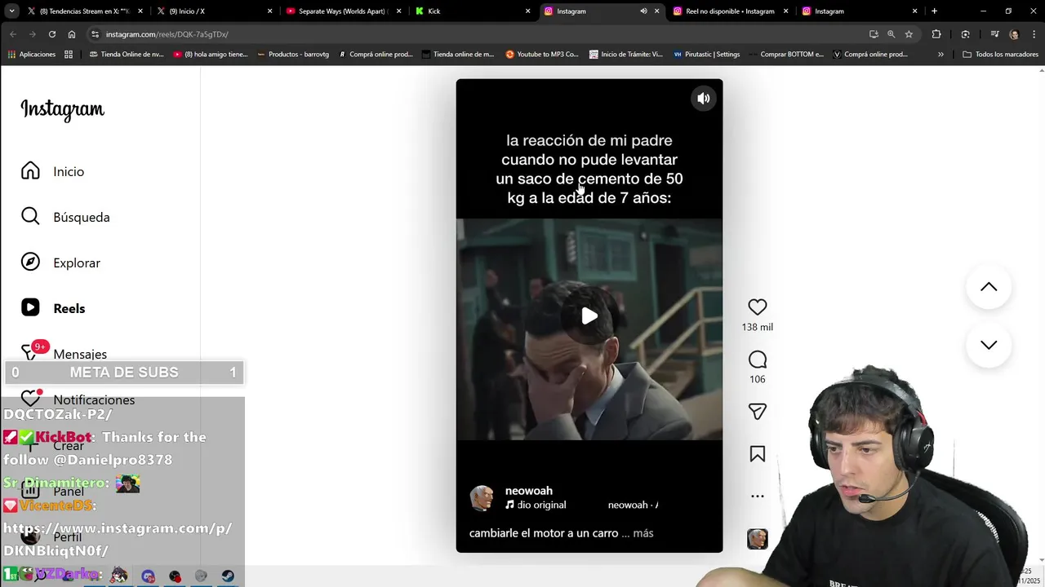Open the browser profile avatar
The height and width of the screenshot is (587, 1045).
tap(1014, 34)
